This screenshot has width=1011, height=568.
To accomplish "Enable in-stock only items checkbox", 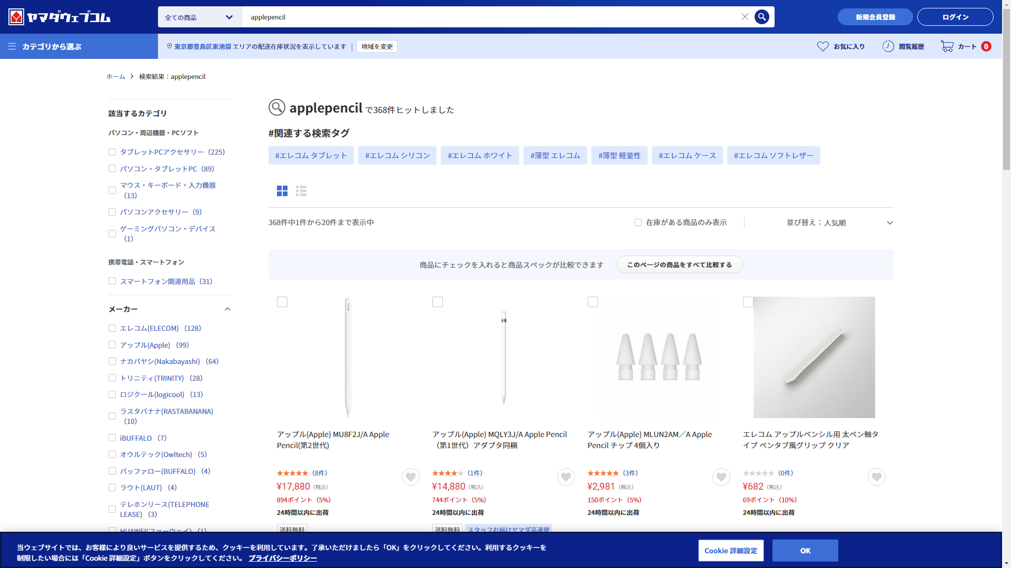I will 638,222.
